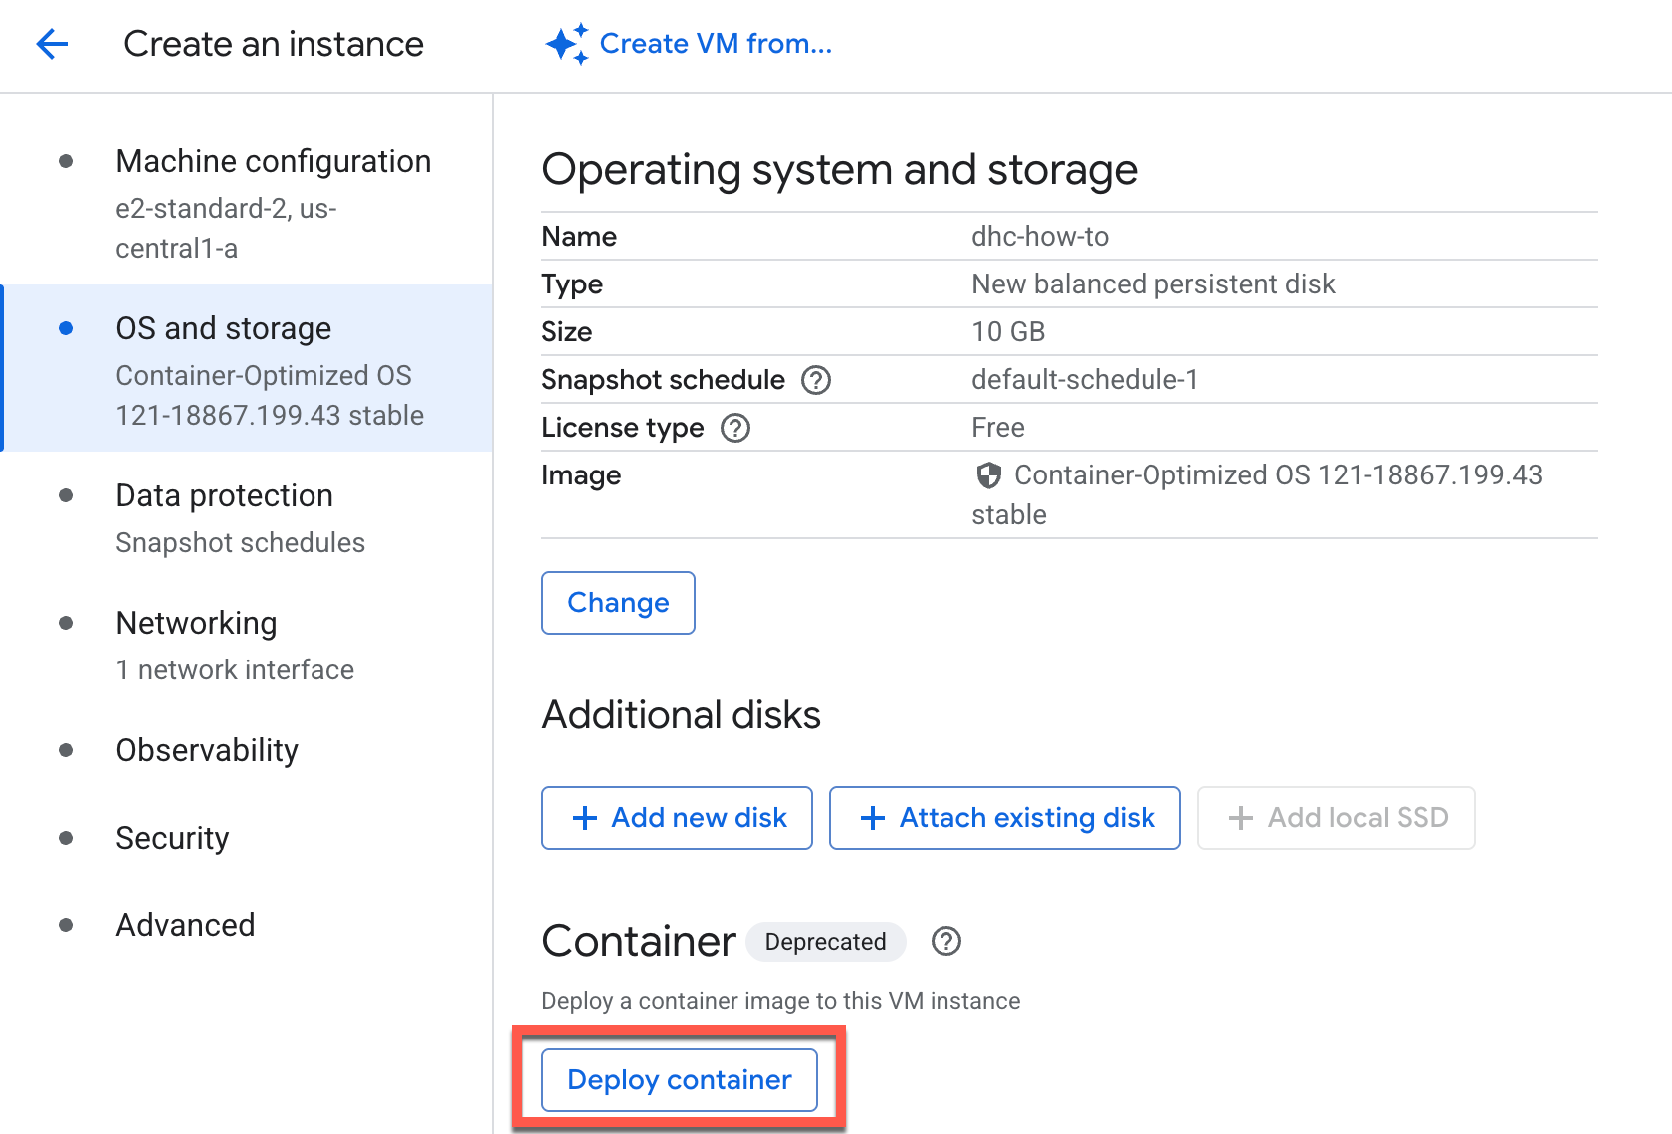This screenshot has width=1672, height=1134.
Task: Open the Observability section
Action: click(207, 750)
